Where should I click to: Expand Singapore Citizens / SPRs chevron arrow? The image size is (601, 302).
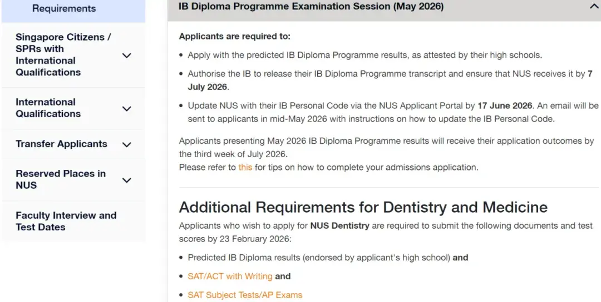126,56
